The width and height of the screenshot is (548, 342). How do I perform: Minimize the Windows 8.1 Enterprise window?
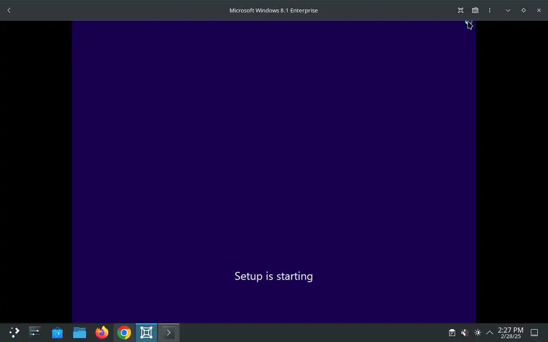point(508,10)
